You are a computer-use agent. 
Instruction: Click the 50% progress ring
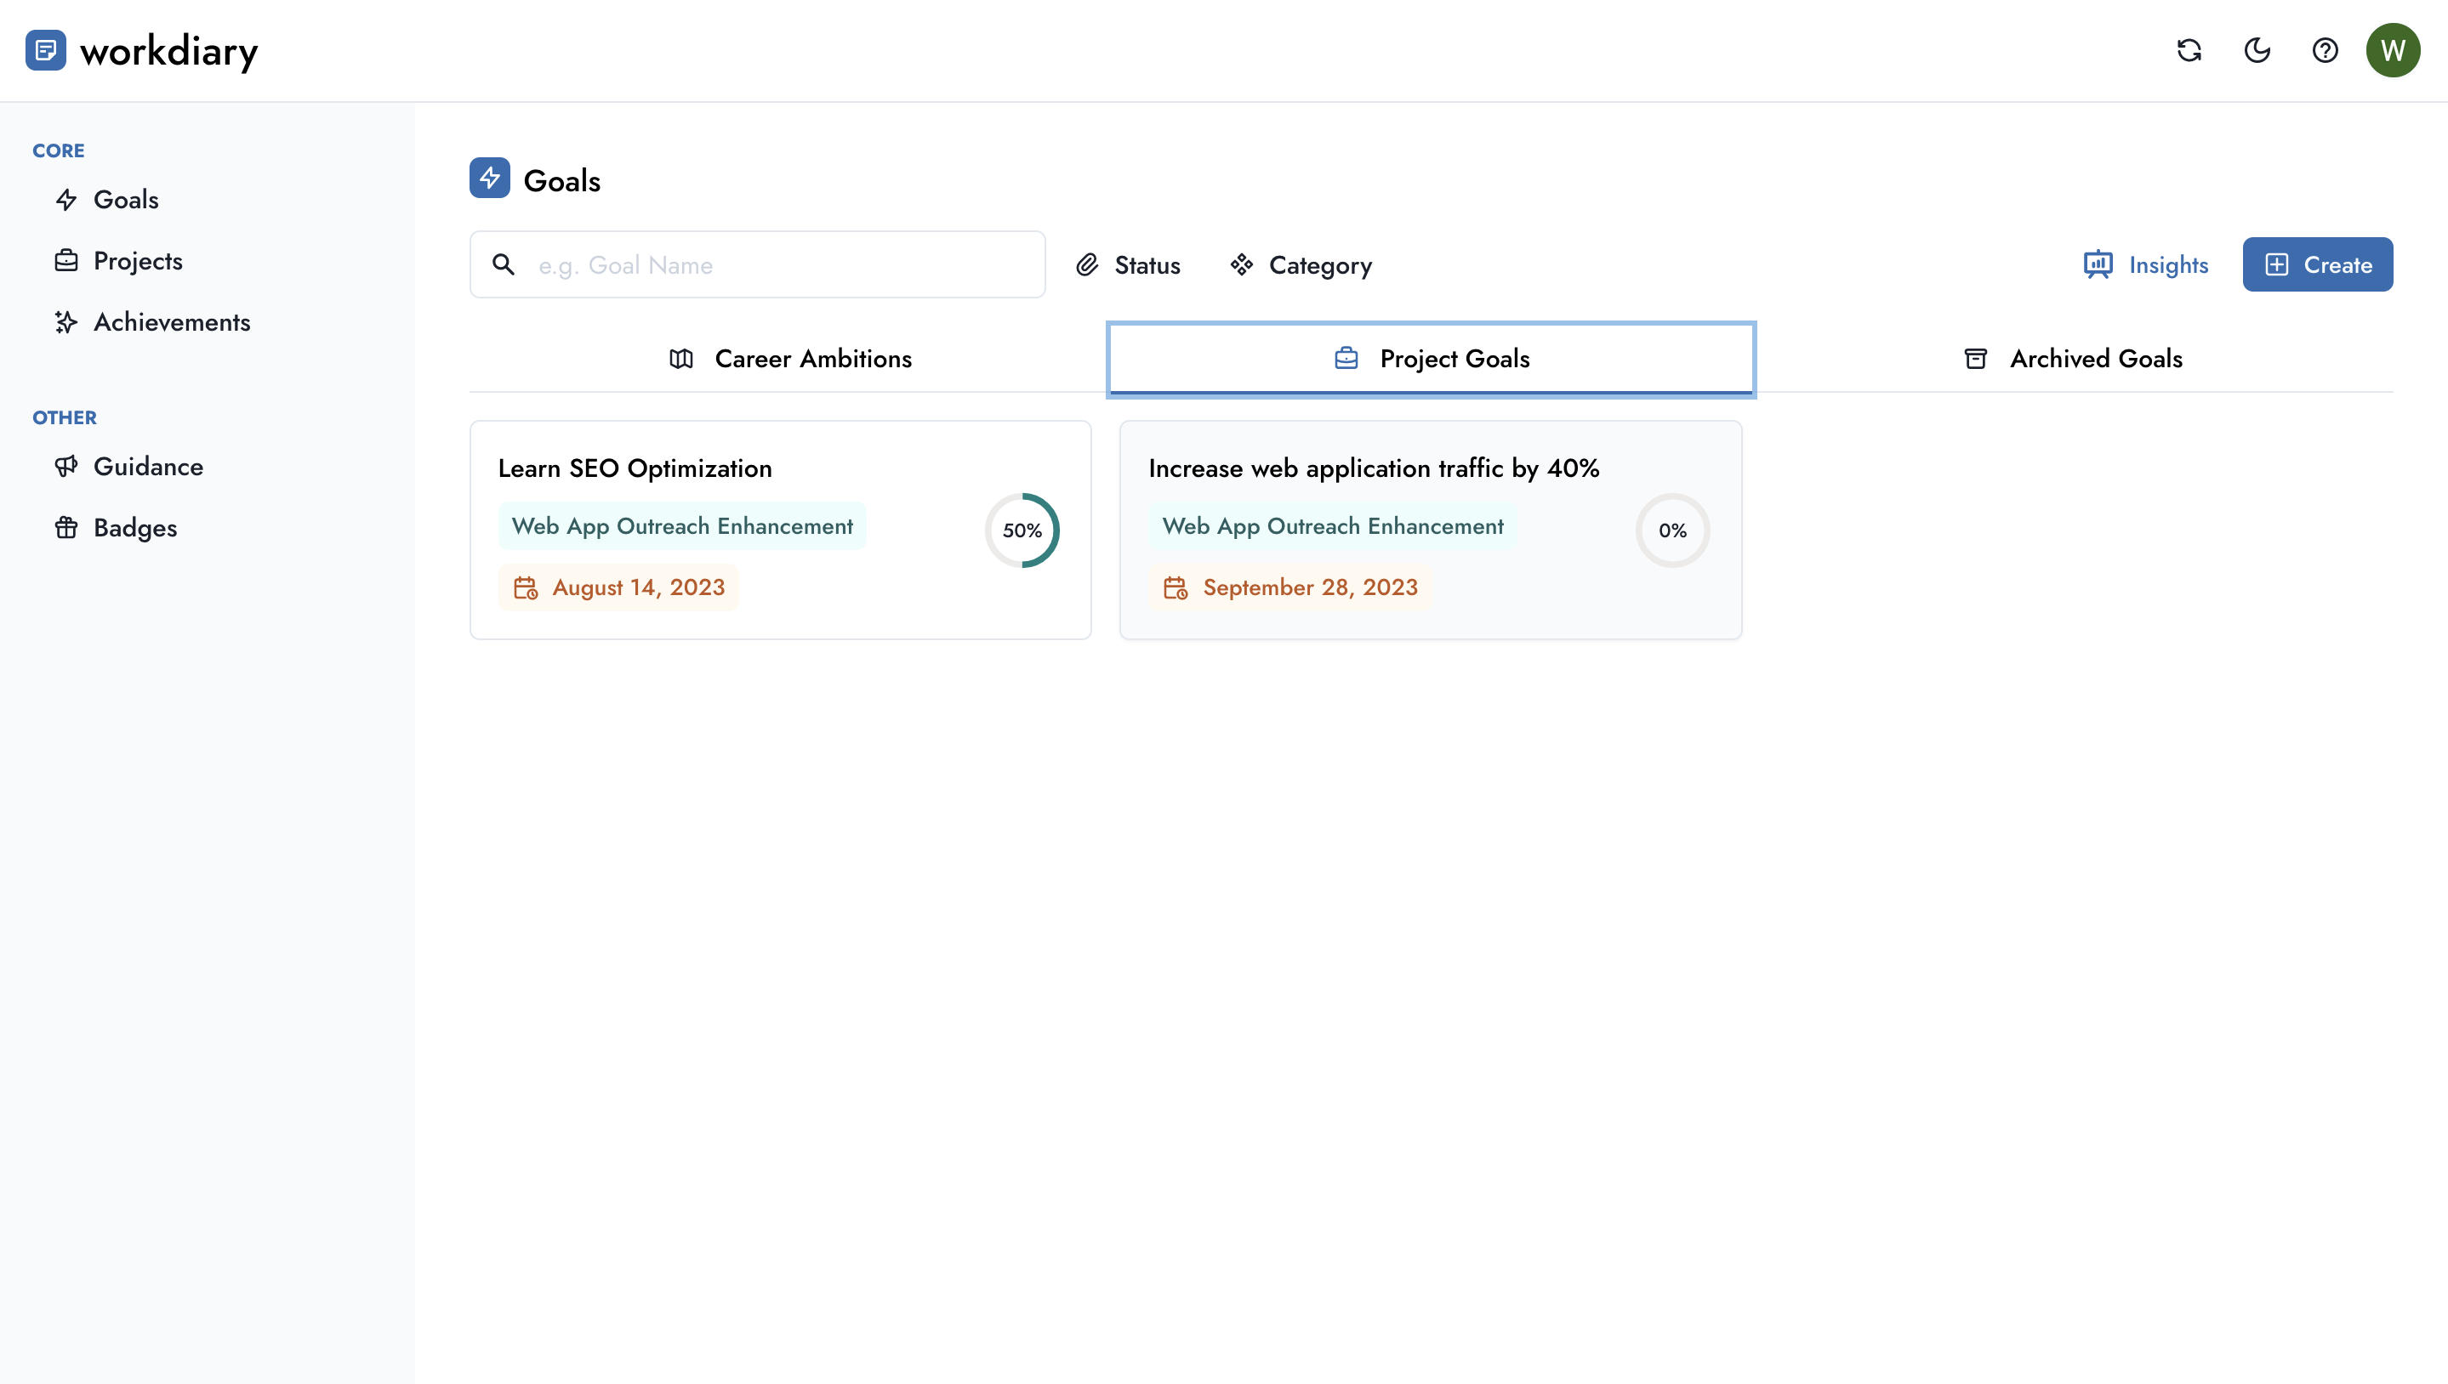click(x=1022, y=530)
